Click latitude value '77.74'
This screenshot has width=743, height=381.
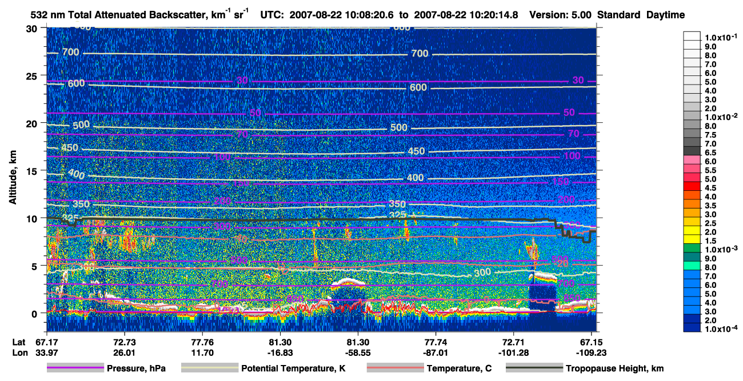[x=436, y=342]
